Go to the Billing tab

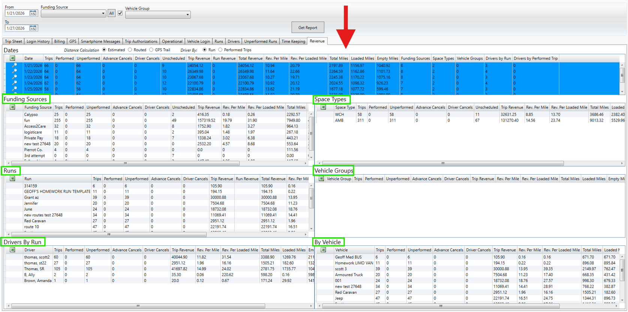[59, 42]
